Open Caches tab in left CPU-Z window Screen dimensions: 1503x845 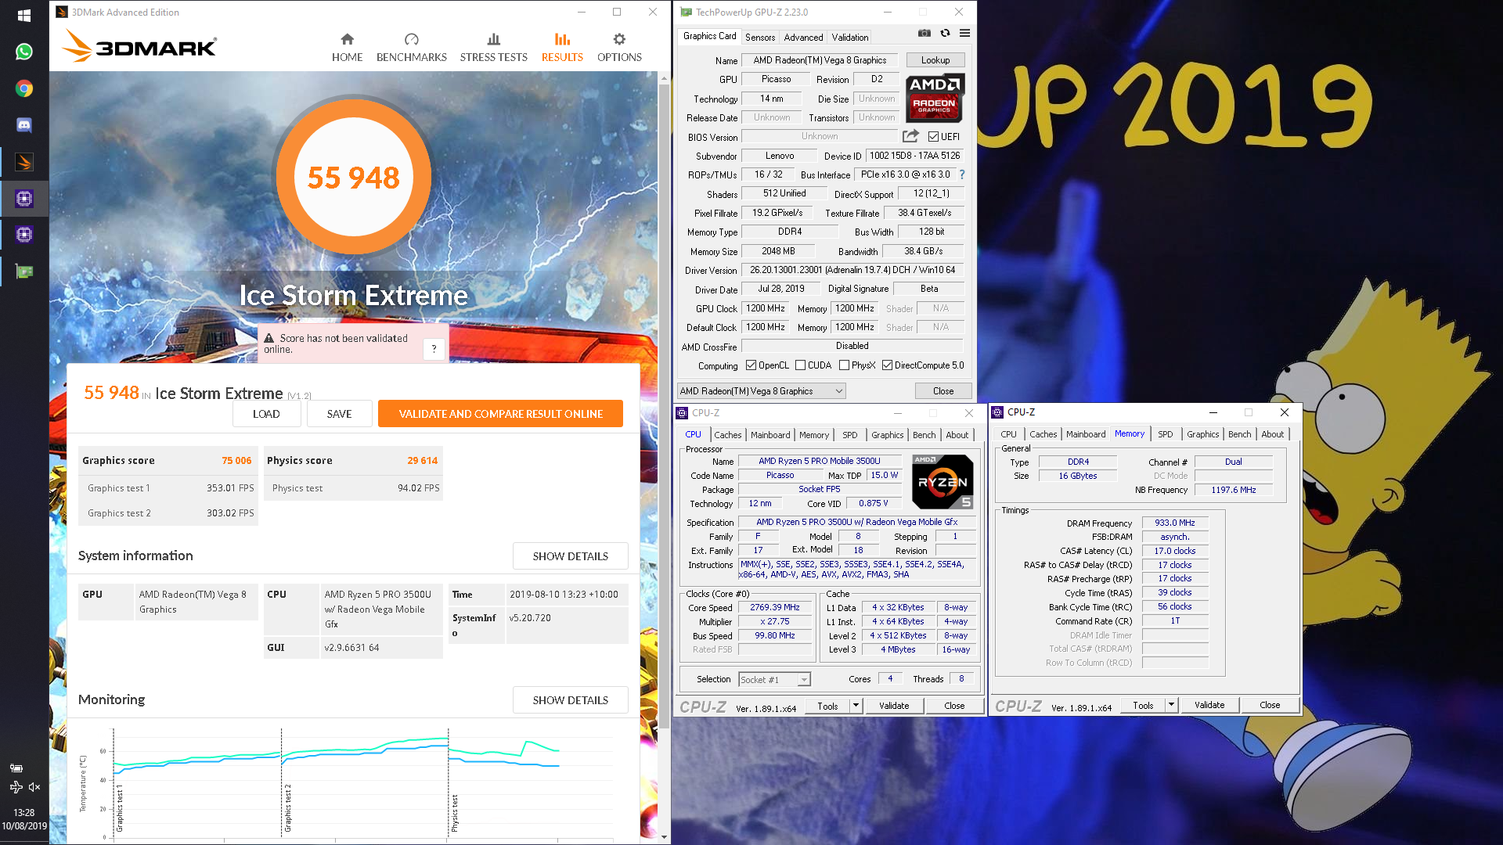tap(727, 435)
